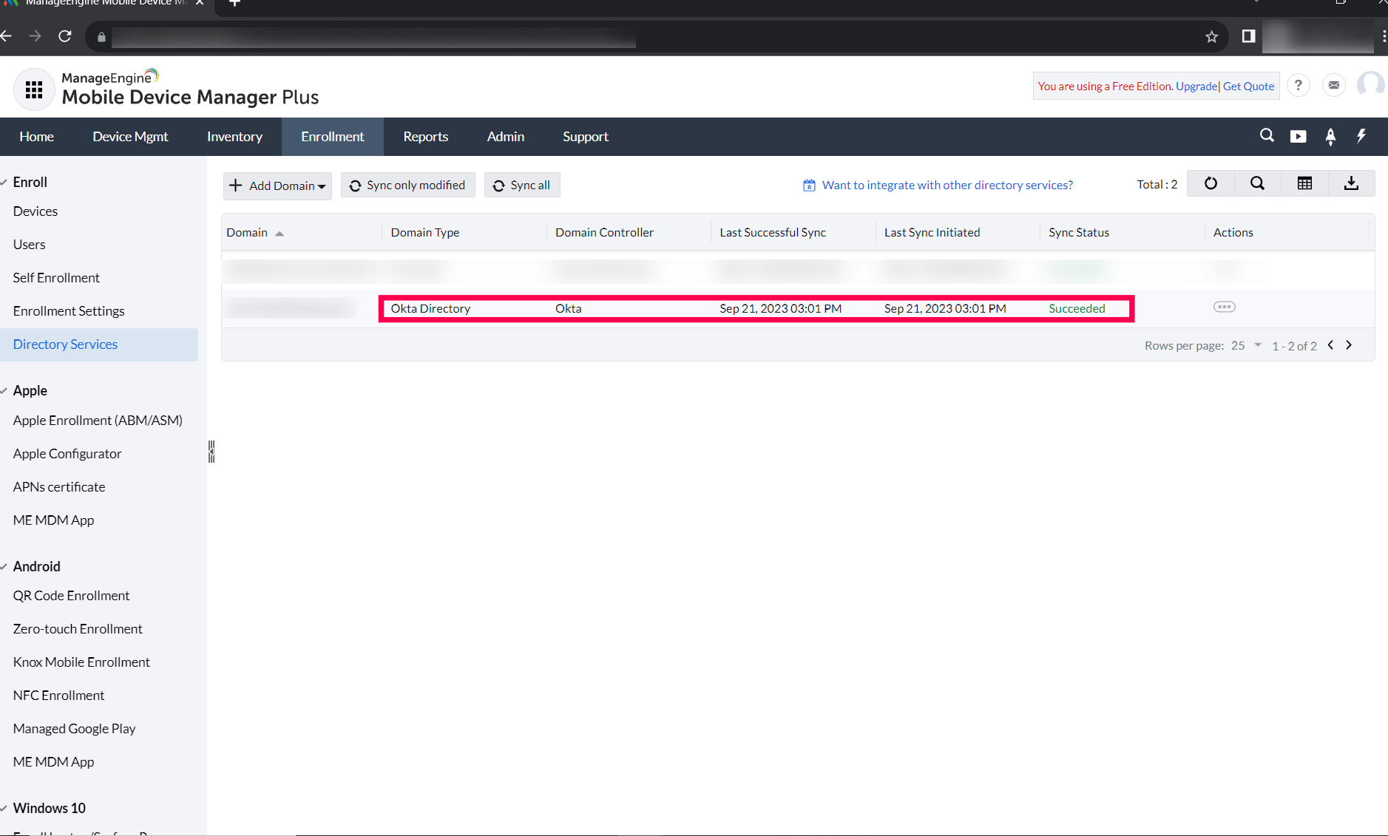
Task: Open the Reports tab
Action: (425, 137)
